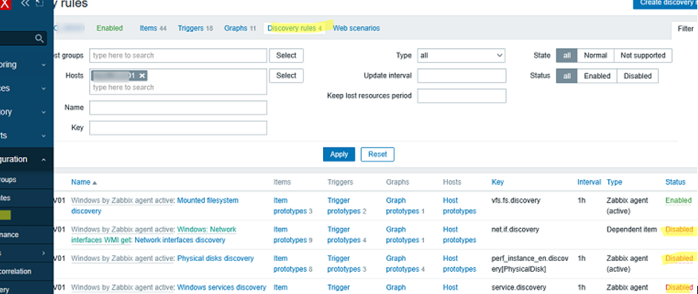Focus the Update interval field
This screenshot has width=698, height=294.
tap(462, 76)
